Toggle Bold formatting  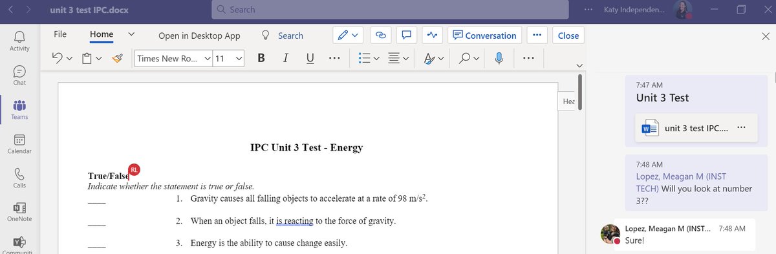pos(261,58)
